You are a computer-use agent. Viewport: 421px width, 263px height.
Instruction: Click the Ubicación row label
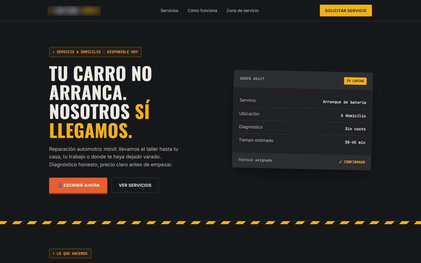pyautogui.click(x=249, y=114)
